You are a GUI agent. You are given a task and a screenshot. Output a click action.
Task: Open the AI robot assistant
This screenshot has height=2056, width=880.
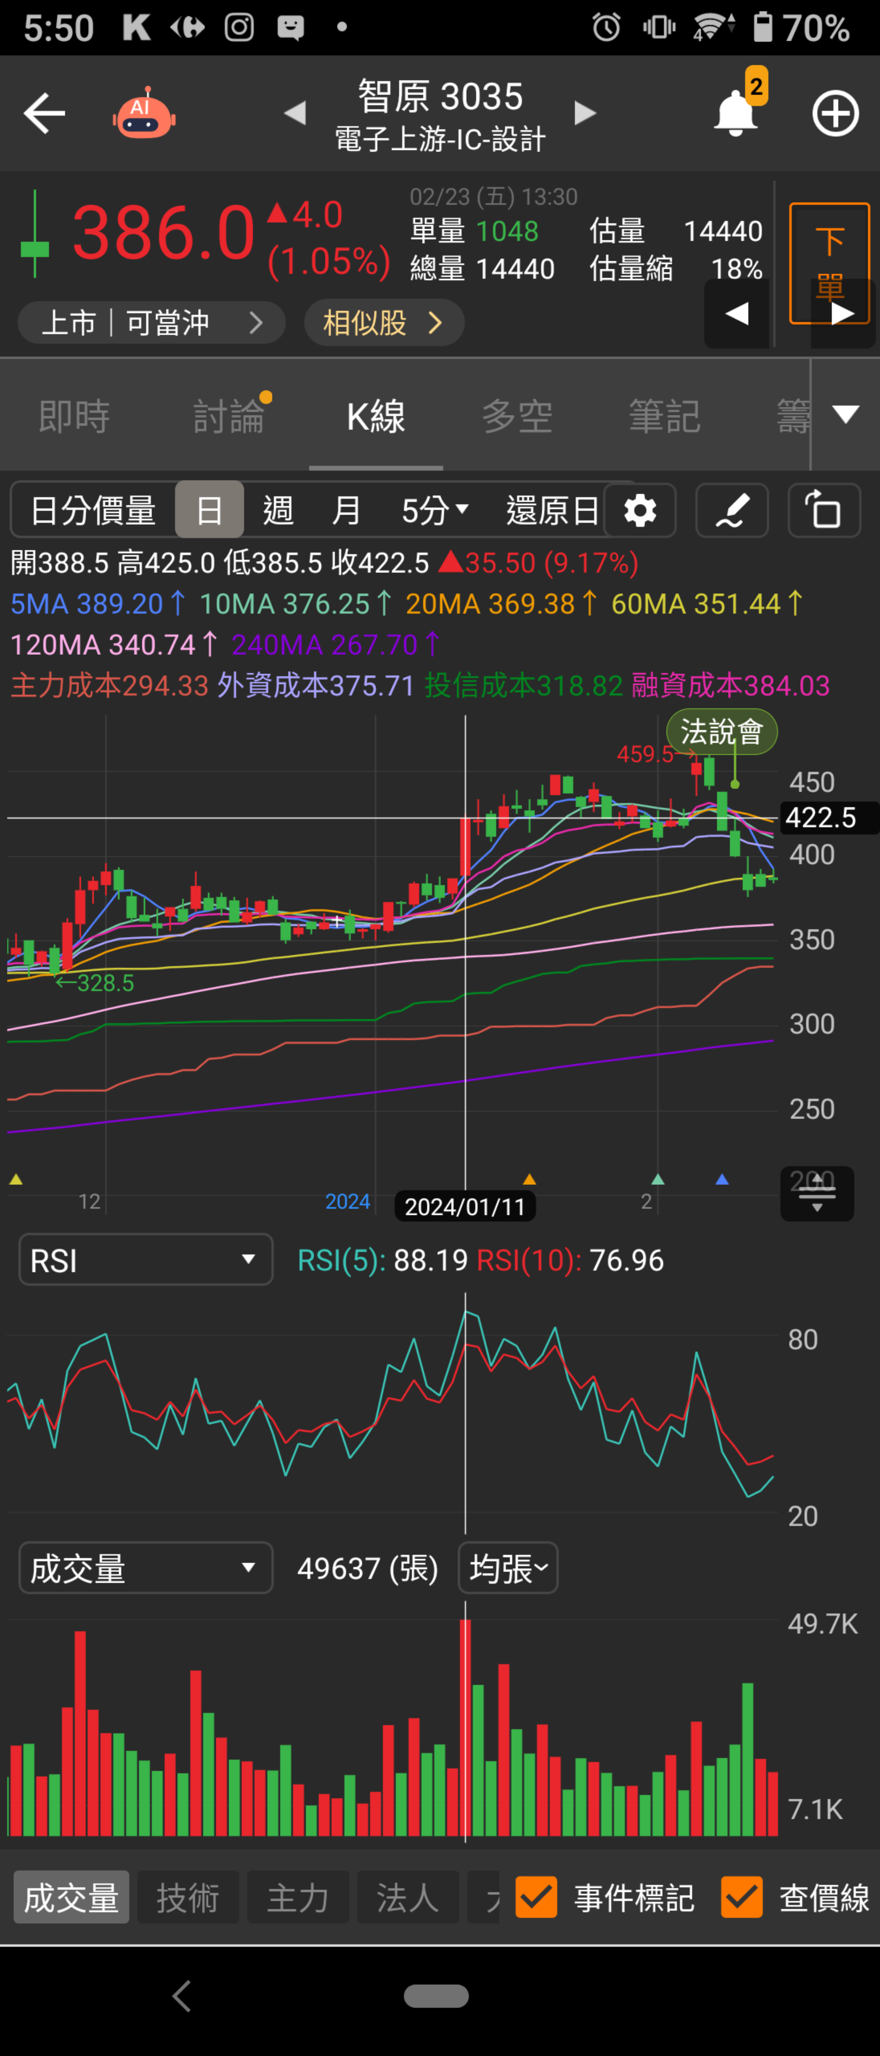143,114
